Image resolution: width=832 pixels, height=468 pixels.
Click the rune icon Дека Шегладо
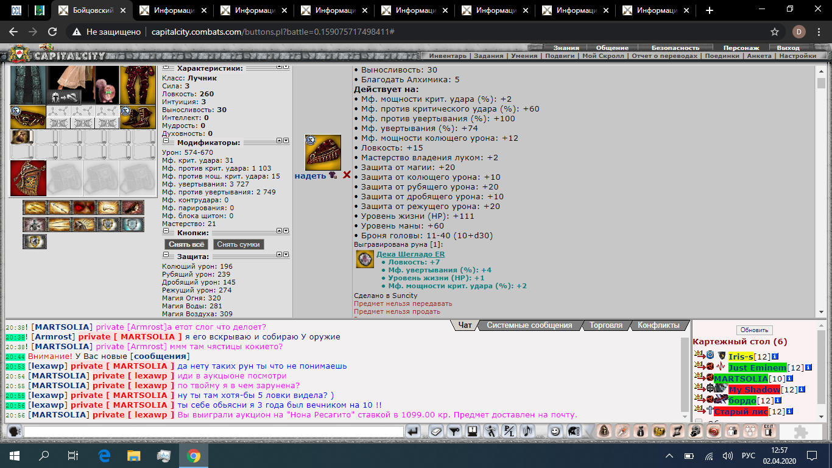(365, 259)
